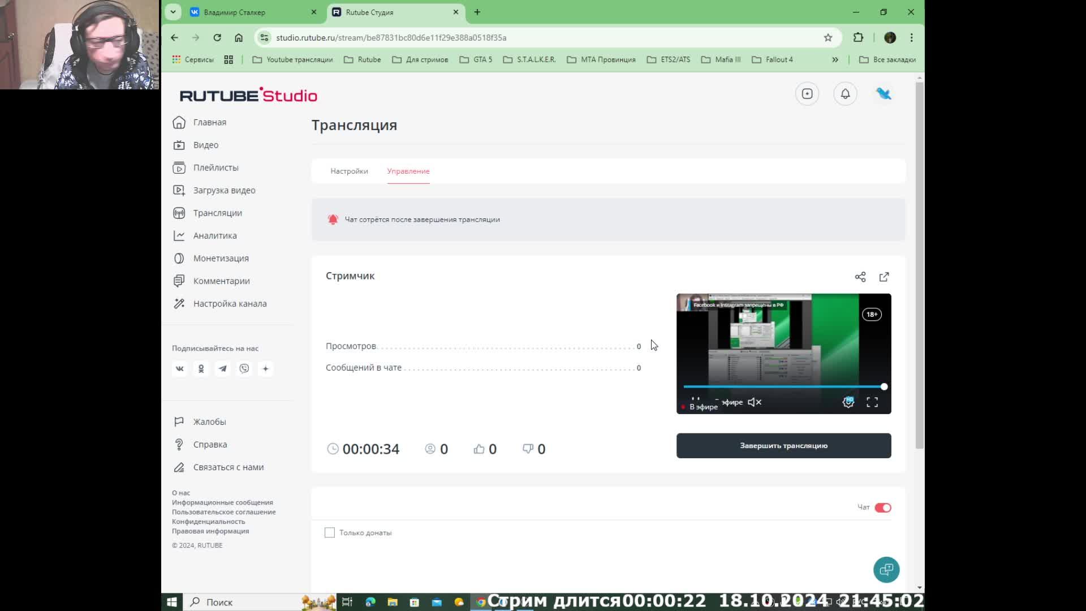1086x611 pixels.
Task: Open Правовая информация footer link
Action: [210, 531]
